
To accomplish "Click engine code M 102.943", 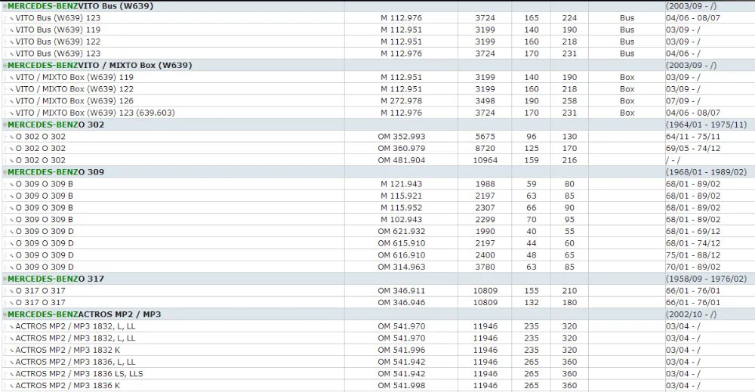I will 401,220.
